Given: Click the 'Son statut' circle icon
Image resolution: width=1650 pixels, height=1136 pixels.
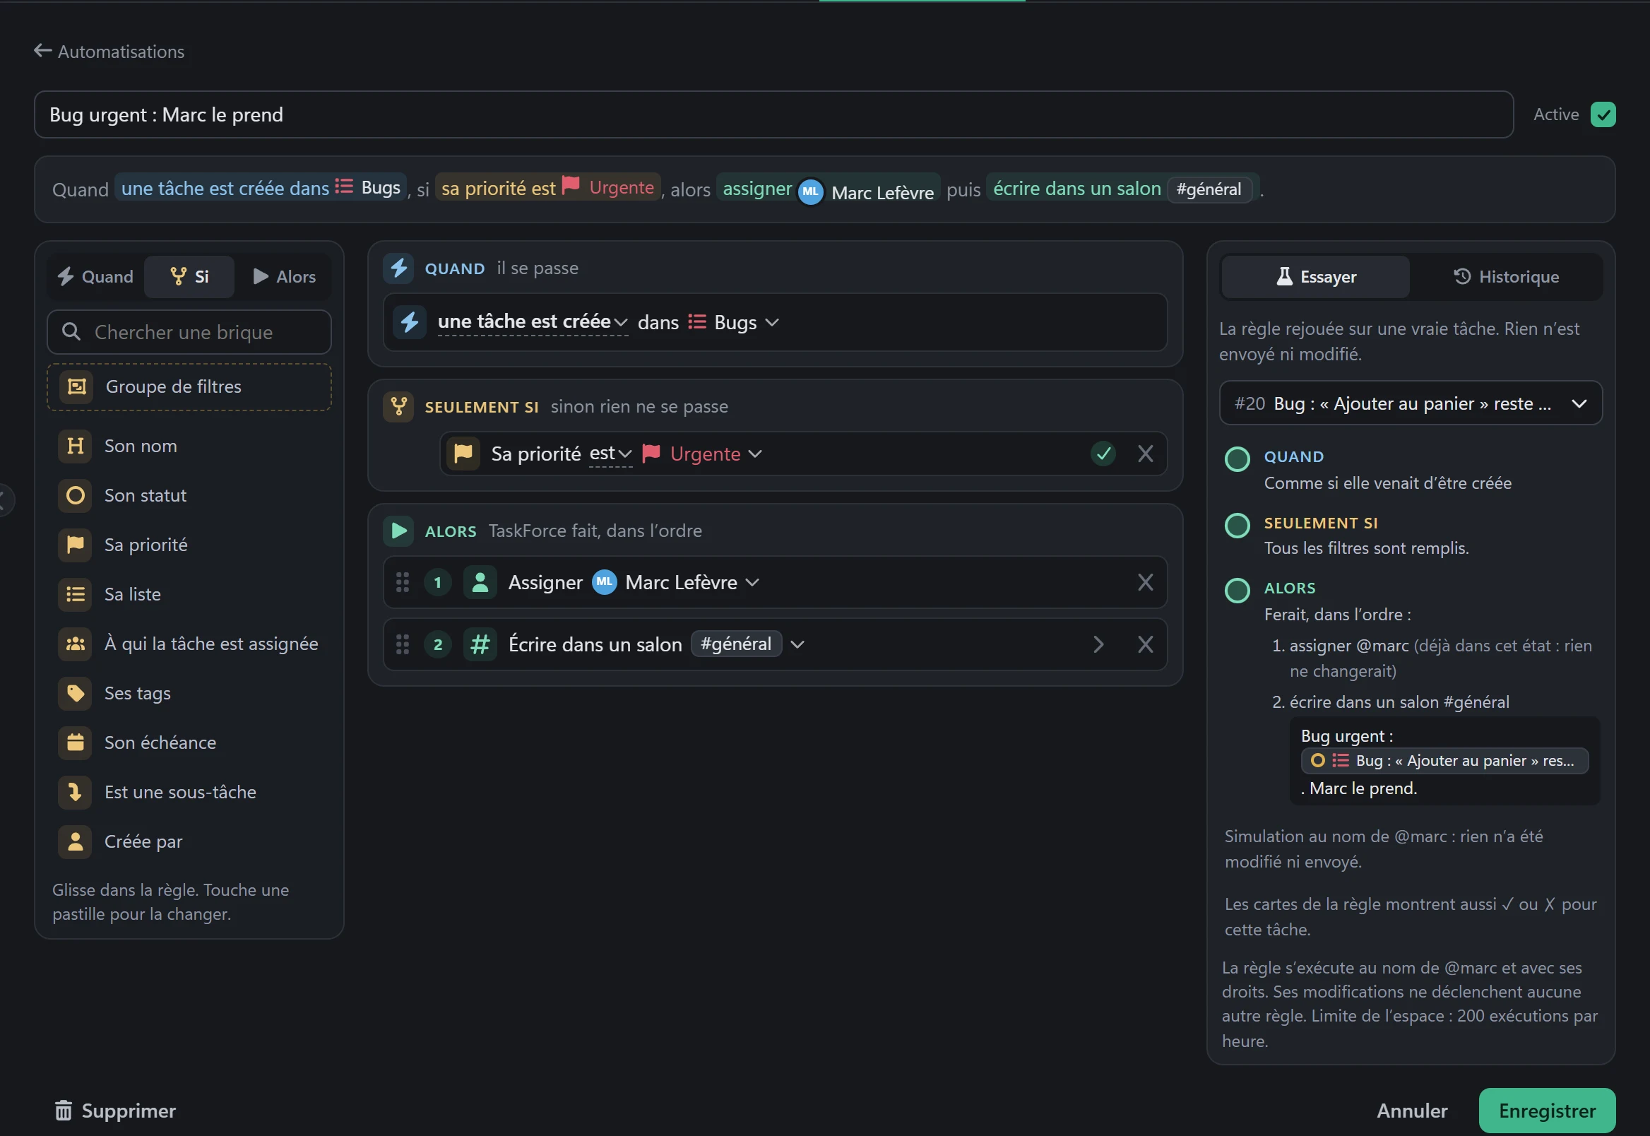Looking at the screenshot, I should coord(75,495).
